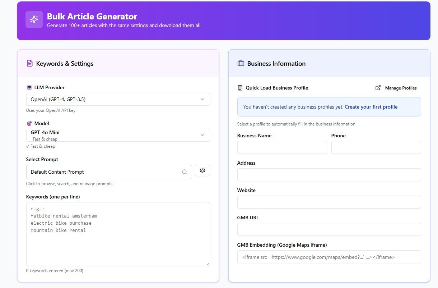Screen dimensions: 438x288
Task: Select the Phone input field
Action: click(x=376, y=147)
